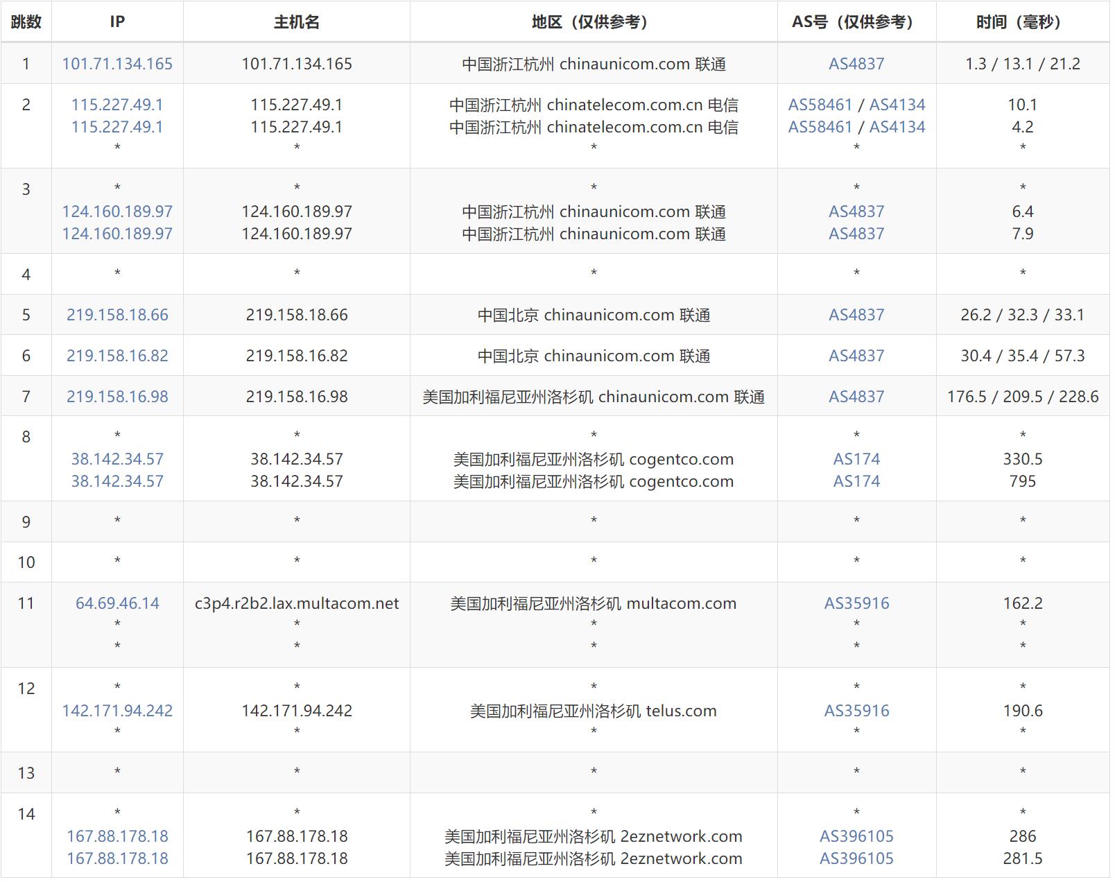
Task: Open the AS35916 link in hop 11
Action: (x=856, y=603)
